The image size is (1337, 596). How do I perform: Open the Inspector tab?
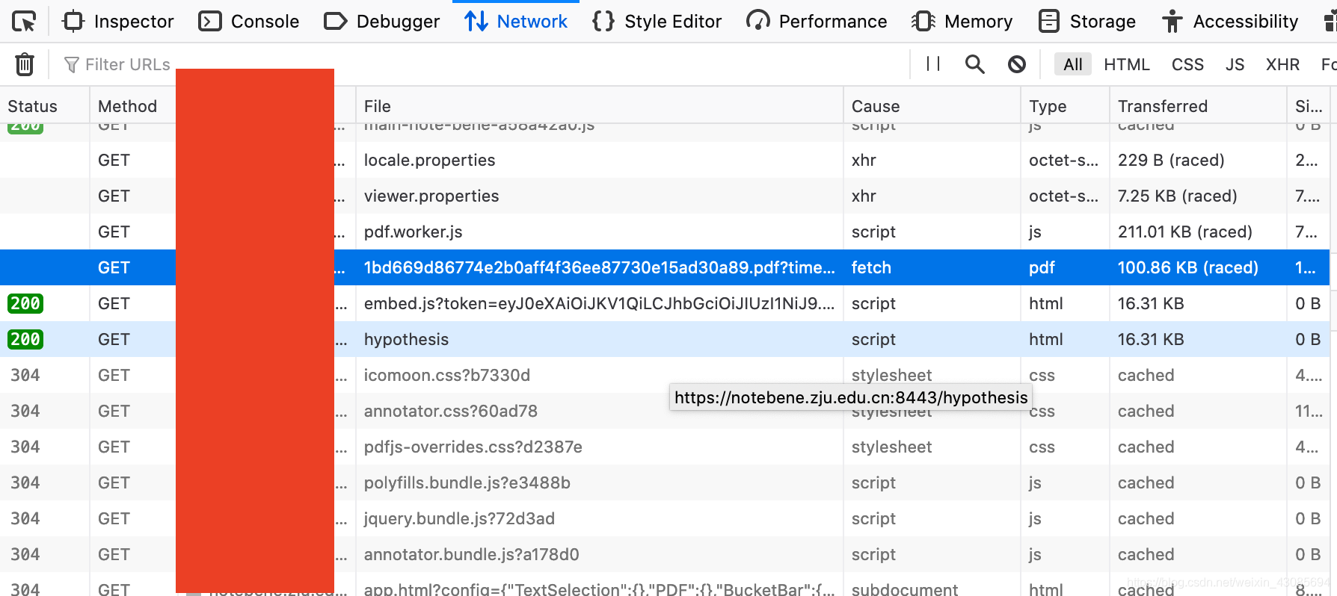[x=118, y=22]
